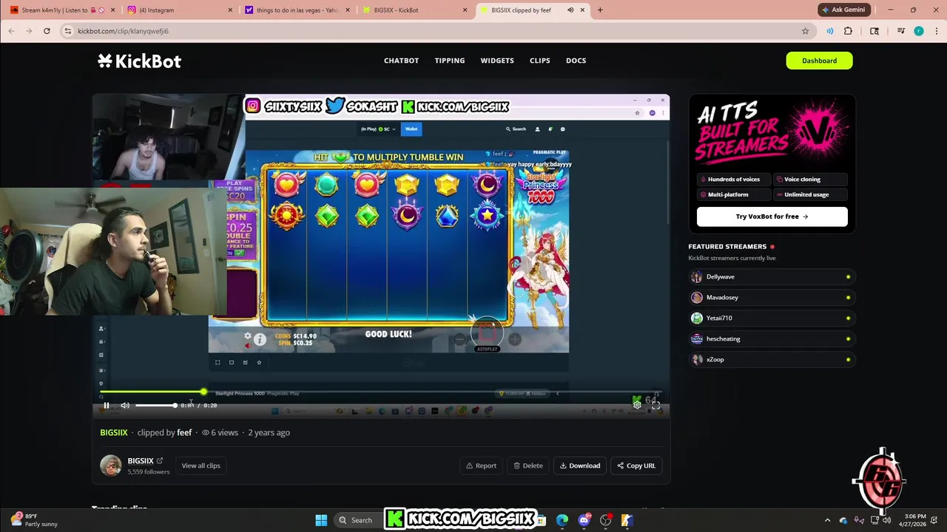Go to the Dashboard

tap(819, 61)
